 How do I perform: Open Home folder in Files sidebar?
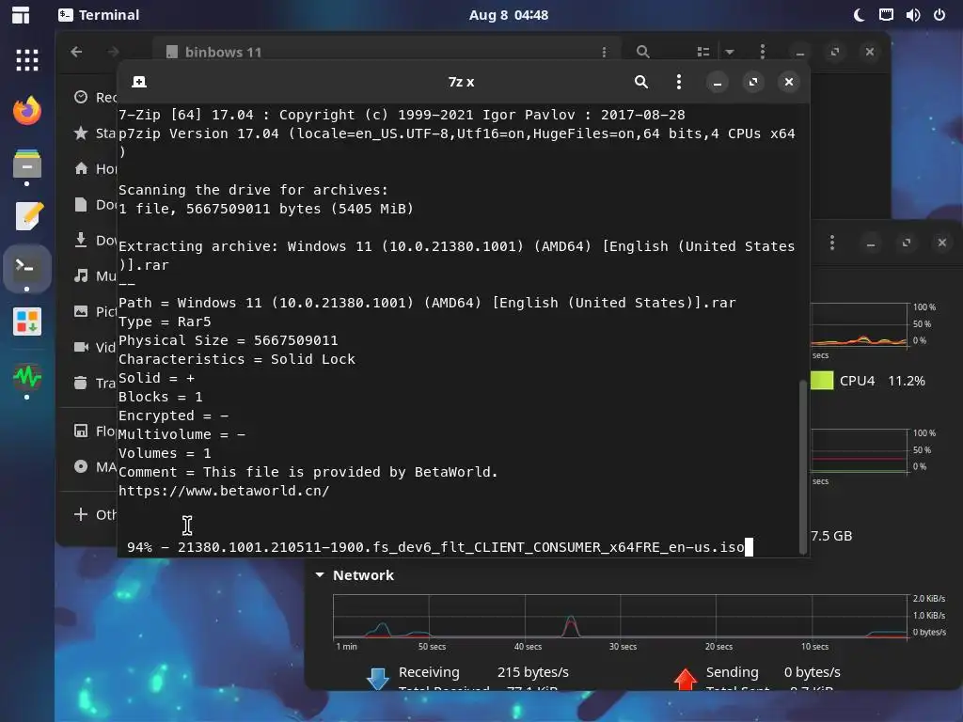click(95, 169)
